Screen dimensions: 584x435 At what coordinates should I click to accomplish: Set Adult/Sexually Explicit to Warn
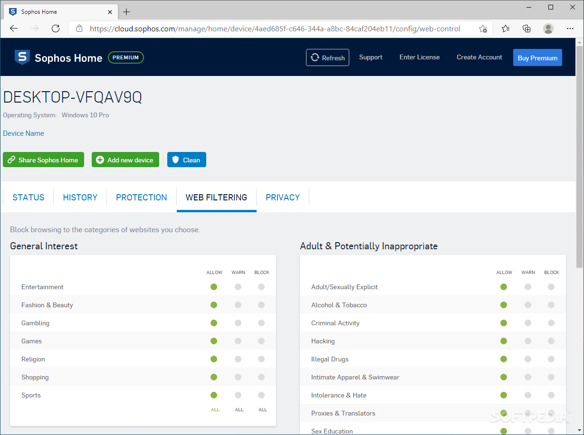[x=528, y=287]
